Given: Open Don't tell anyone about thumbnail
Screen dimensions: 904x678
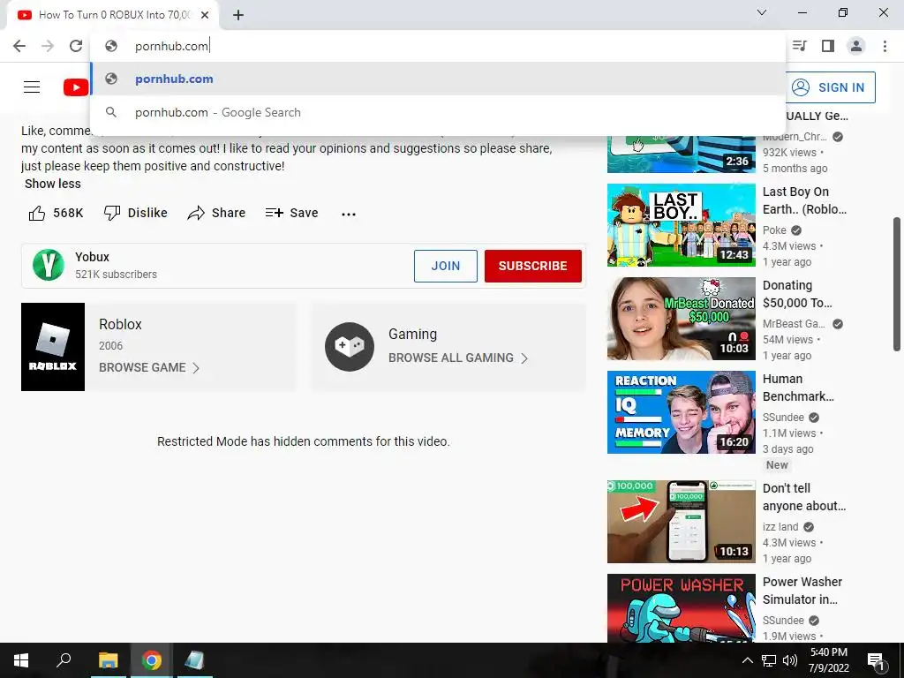Looking at the screenshot, I should pos(681,522).
